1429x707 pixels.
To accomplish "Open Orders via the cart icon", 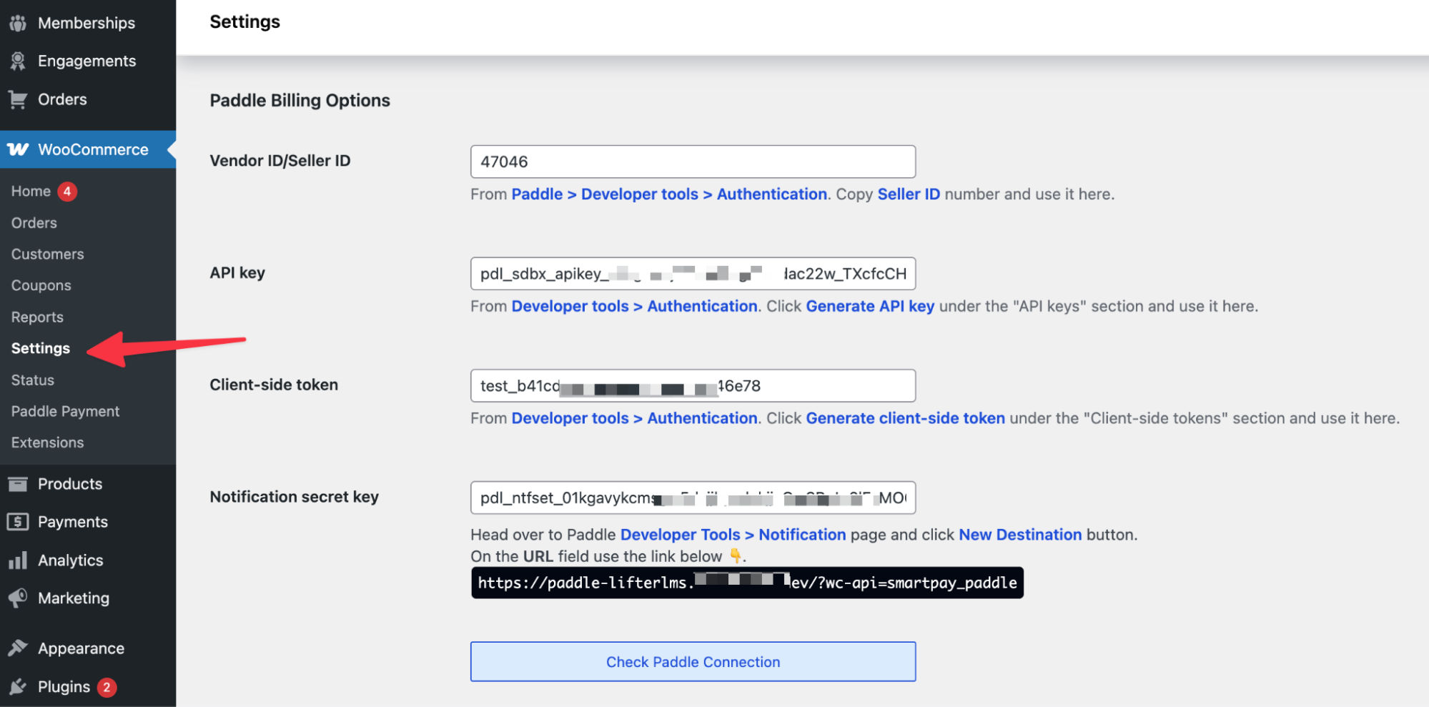I will coord(18,100).
